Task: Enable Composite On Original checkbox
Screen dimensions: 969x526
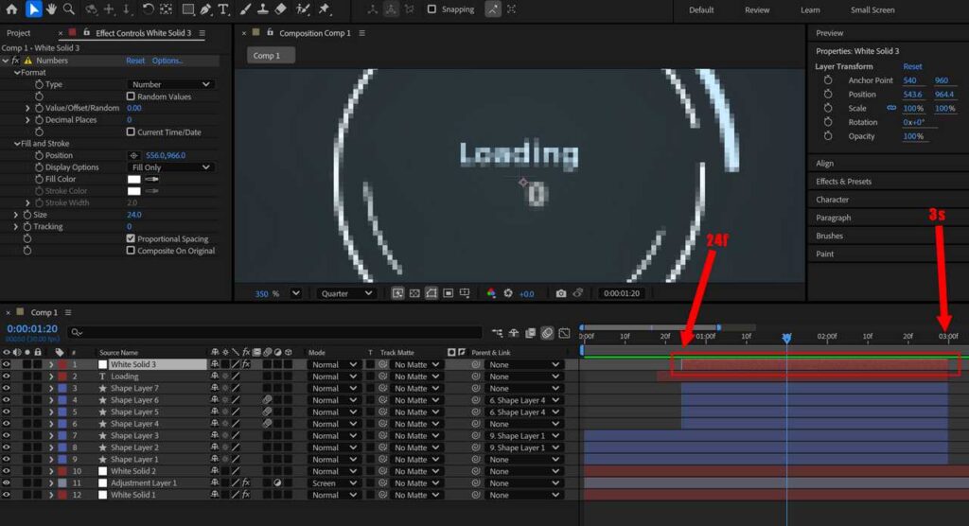Action: point(131,251)
